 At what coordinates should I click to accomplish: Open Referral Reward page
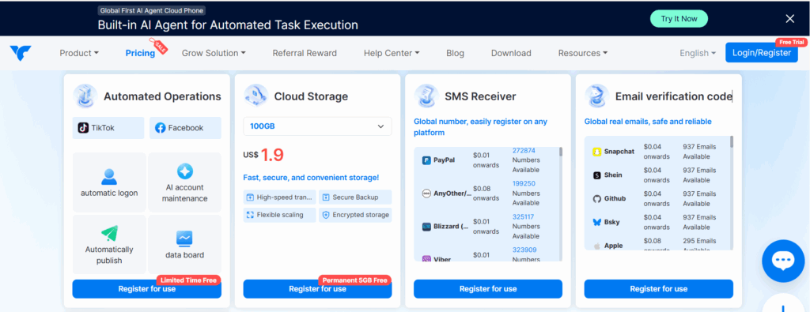[305, 53]
